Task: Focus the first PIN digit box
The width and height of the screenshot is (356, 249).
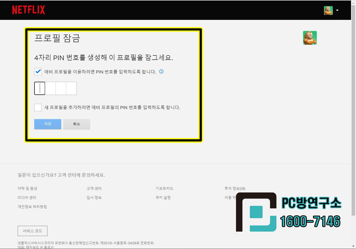Action: [40, 88]
